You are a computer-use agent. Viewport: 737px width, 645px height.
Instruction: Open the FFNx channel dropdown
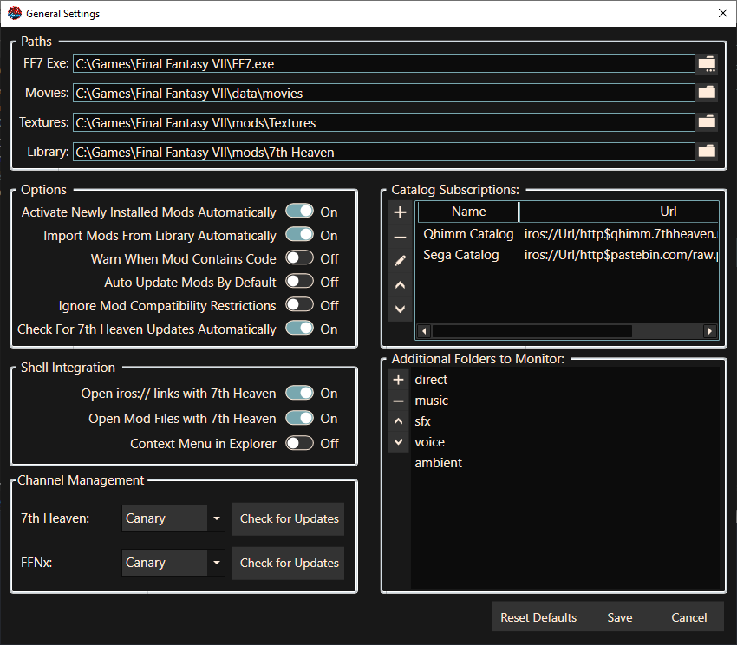click(x=173, y=563)
